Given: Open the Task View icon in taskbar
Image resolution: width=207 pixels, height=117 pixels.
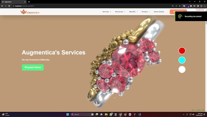Looking at the screenshot, I should tap(97, 114).
